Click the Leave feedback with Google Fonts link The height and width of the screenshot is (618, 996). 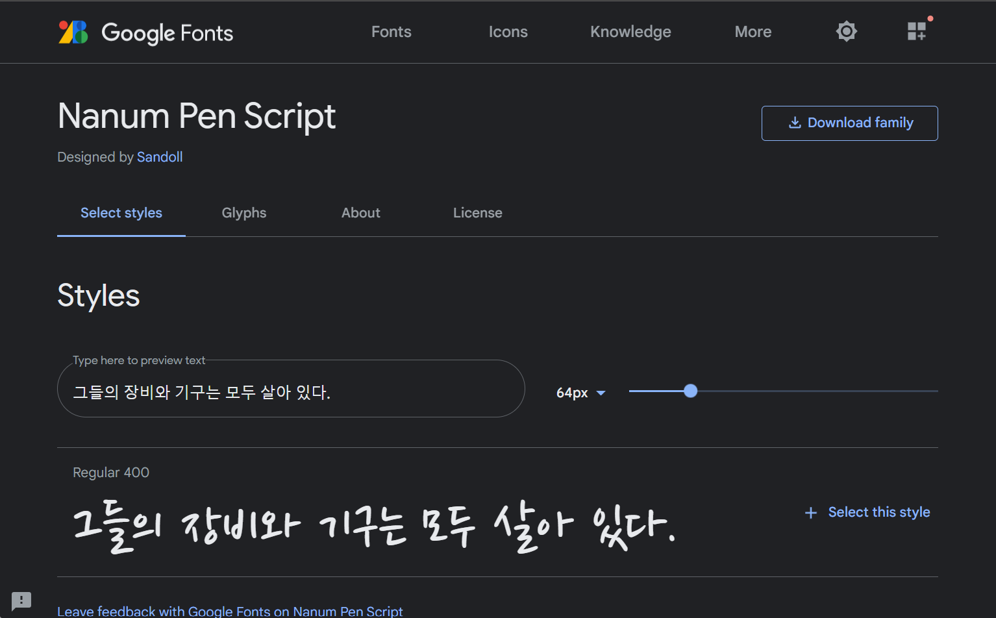230,611
